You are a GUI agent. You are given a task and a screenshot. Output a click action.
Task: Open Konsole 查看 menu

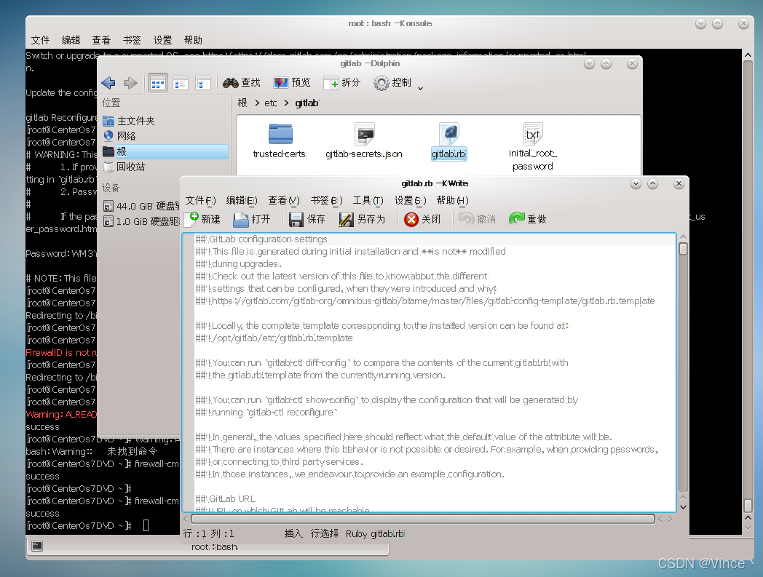point(101,40)
